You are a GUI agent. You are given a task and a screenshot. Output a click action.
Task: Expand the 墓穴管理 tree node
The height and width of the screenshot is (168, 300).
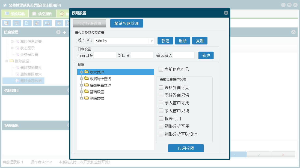[82, 72]
